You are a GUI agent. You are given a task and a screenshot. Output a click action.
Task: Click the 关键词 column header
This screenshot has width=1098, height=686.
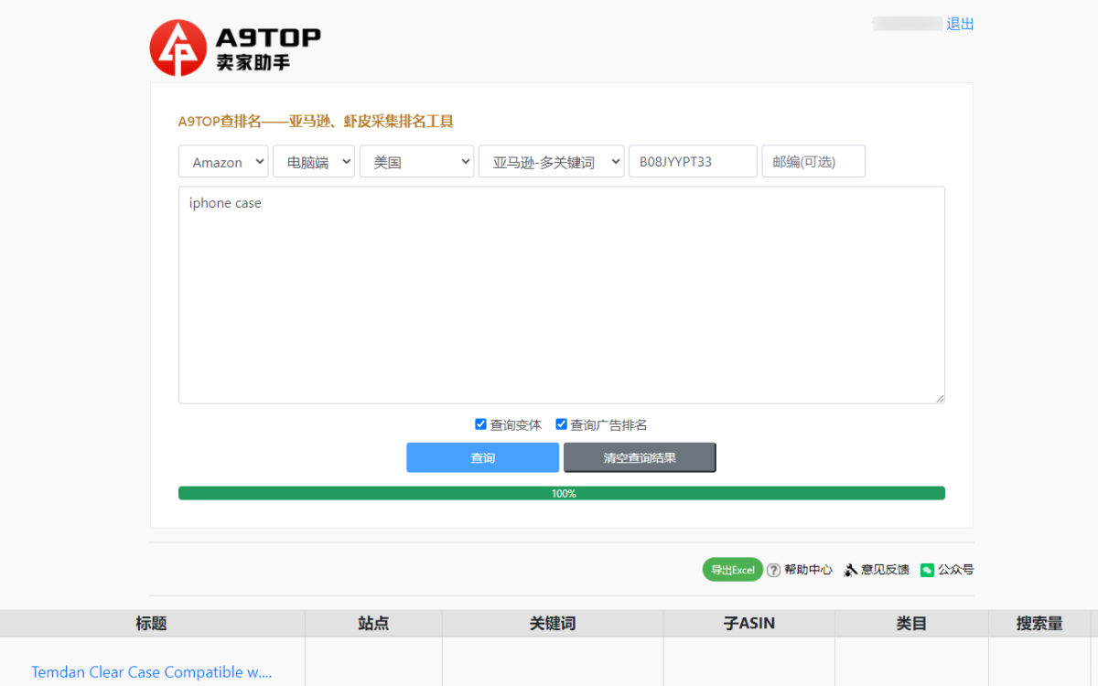[x=553, y=624]
